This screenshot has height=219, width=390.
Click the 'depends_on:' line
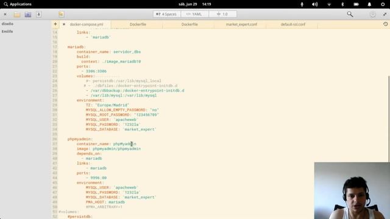pos(90,154)
